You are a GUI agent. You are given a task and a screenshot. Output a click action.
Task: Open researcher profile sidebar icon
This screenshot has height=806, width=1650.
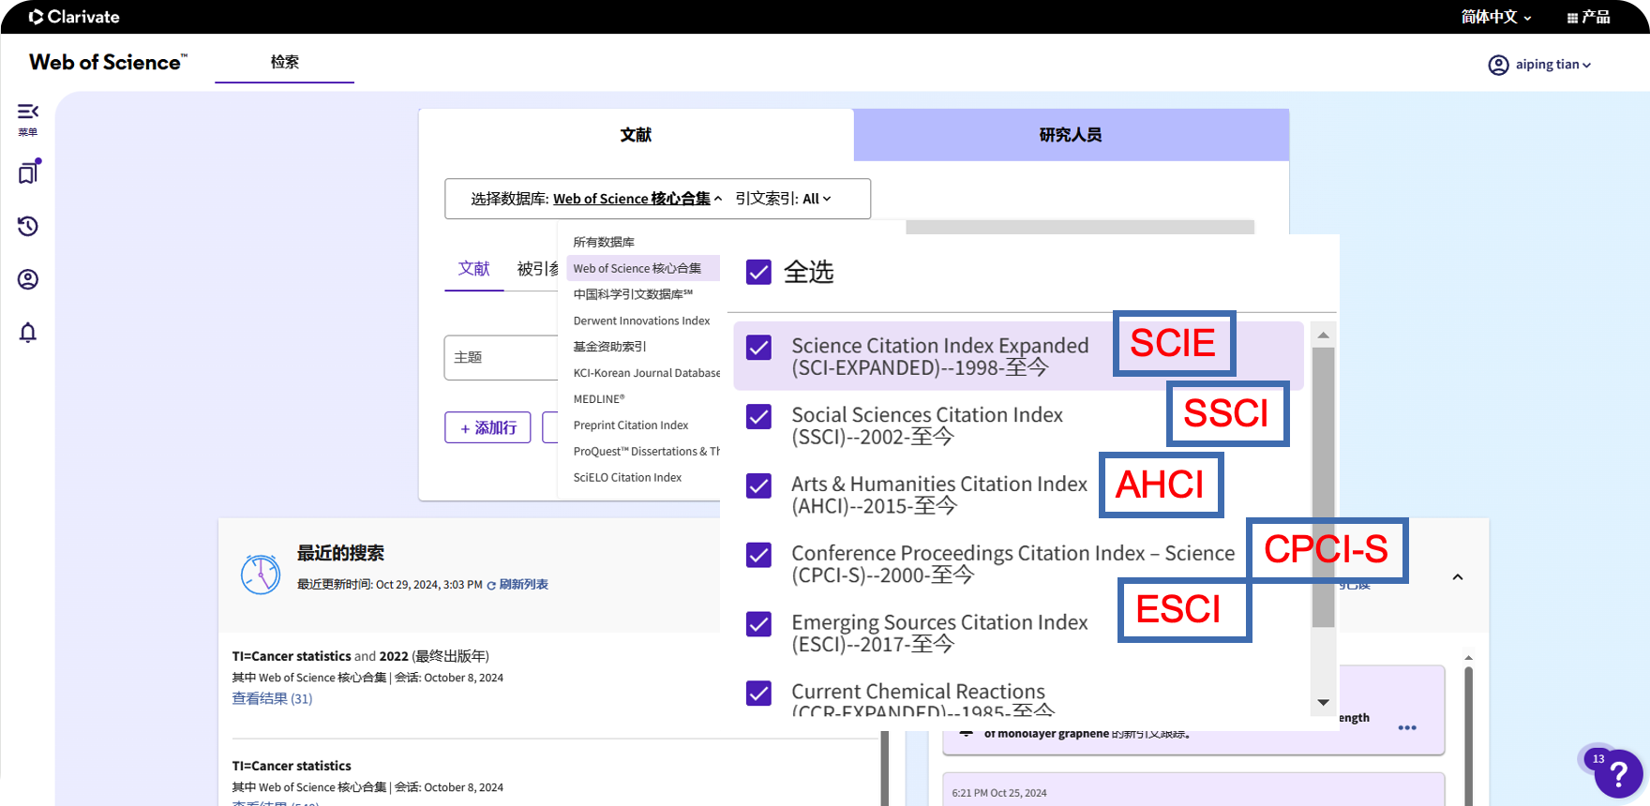[x=28, y=279]
